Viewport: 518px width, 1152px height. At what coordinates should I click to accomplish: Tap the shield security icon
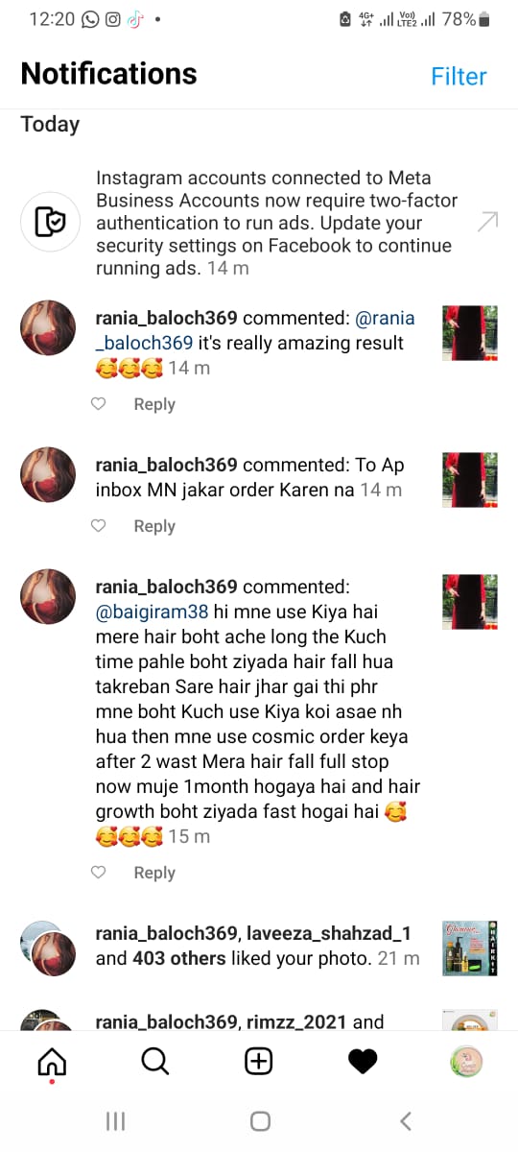49,222
